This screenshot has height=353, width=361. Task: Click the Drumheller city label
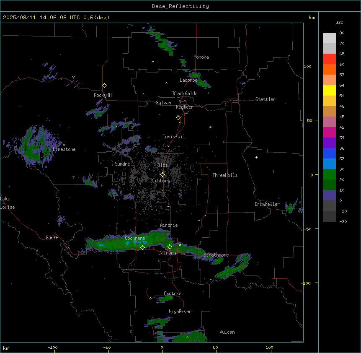267,204
